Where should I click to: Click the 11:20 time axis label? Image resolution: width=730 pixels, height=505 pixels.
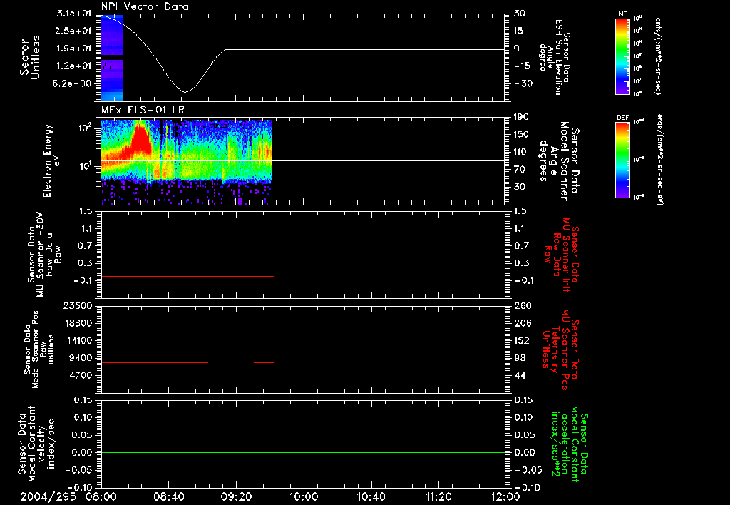438,496
